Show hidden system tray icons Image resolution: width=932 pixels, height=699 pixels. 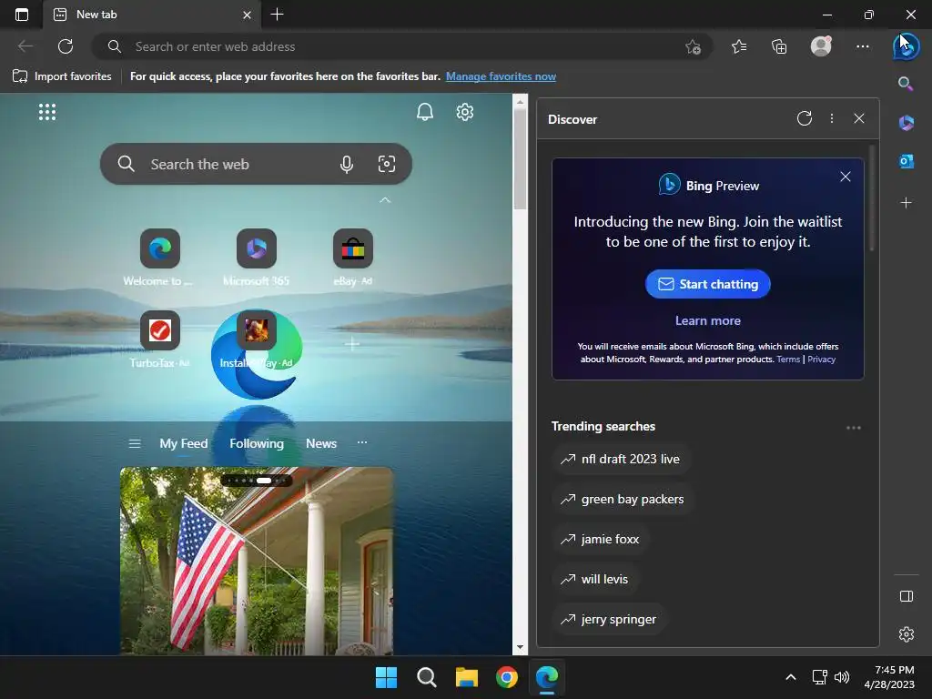click(791, 677)
